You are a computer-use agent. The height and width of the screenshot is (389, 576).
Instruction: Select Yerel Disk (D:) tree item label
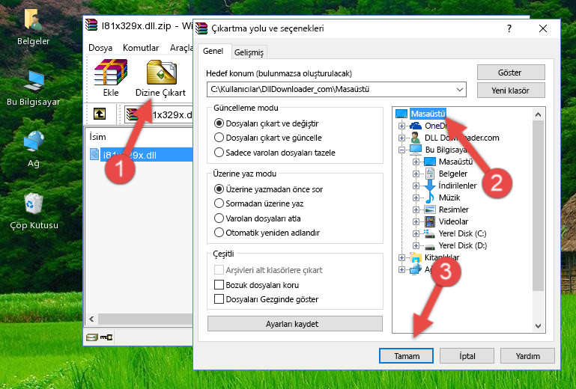click(463, 245)
